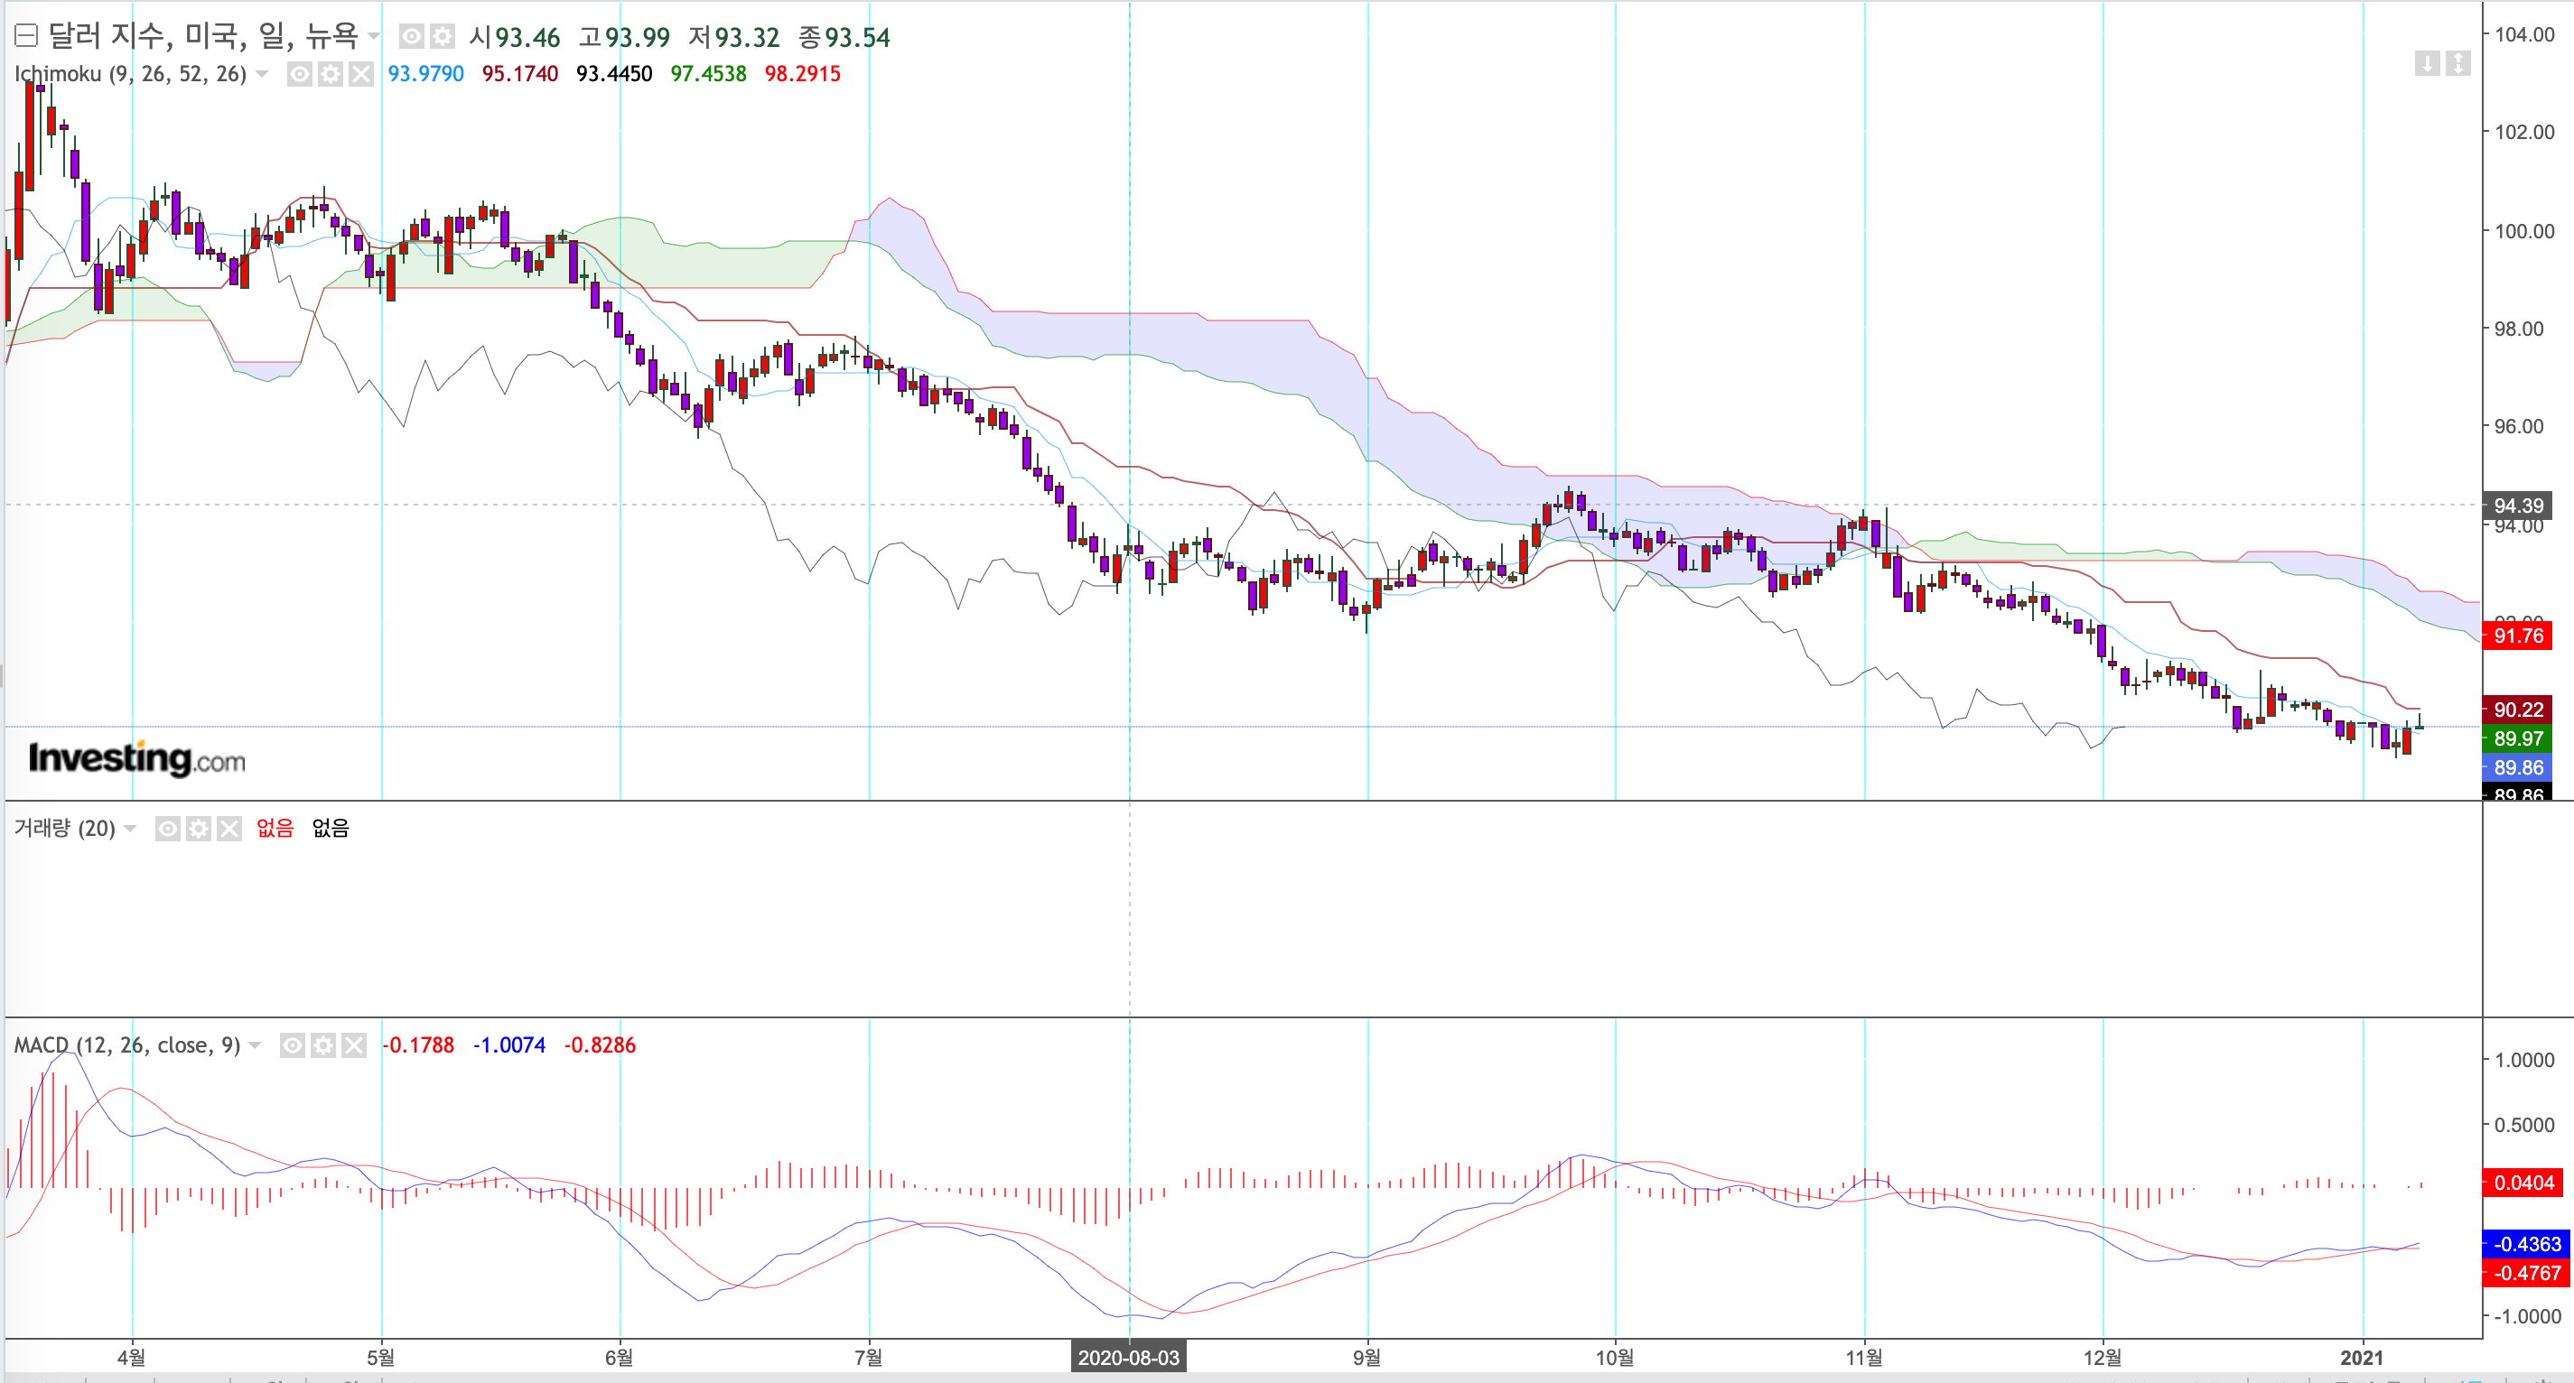Expand volume (20) indicator dropdown arrow

(x=130, y=829)
